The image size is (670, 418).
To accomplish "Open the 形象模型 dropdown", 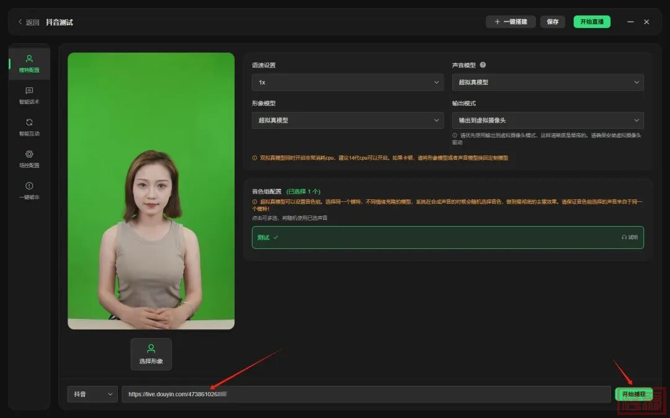I will click(347, 120).
